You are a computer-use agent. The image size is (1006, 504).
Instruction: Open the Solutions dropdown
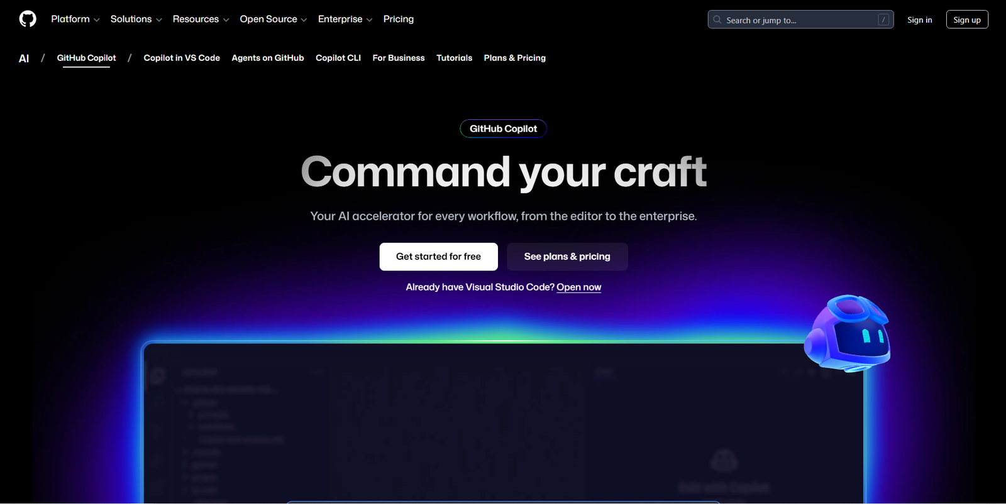tap(136, 19)
